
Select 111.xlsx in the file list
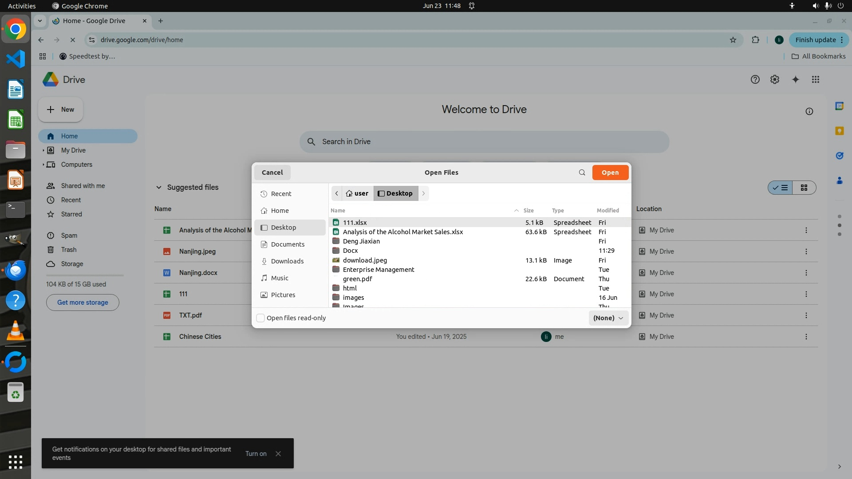pos(355,223)
